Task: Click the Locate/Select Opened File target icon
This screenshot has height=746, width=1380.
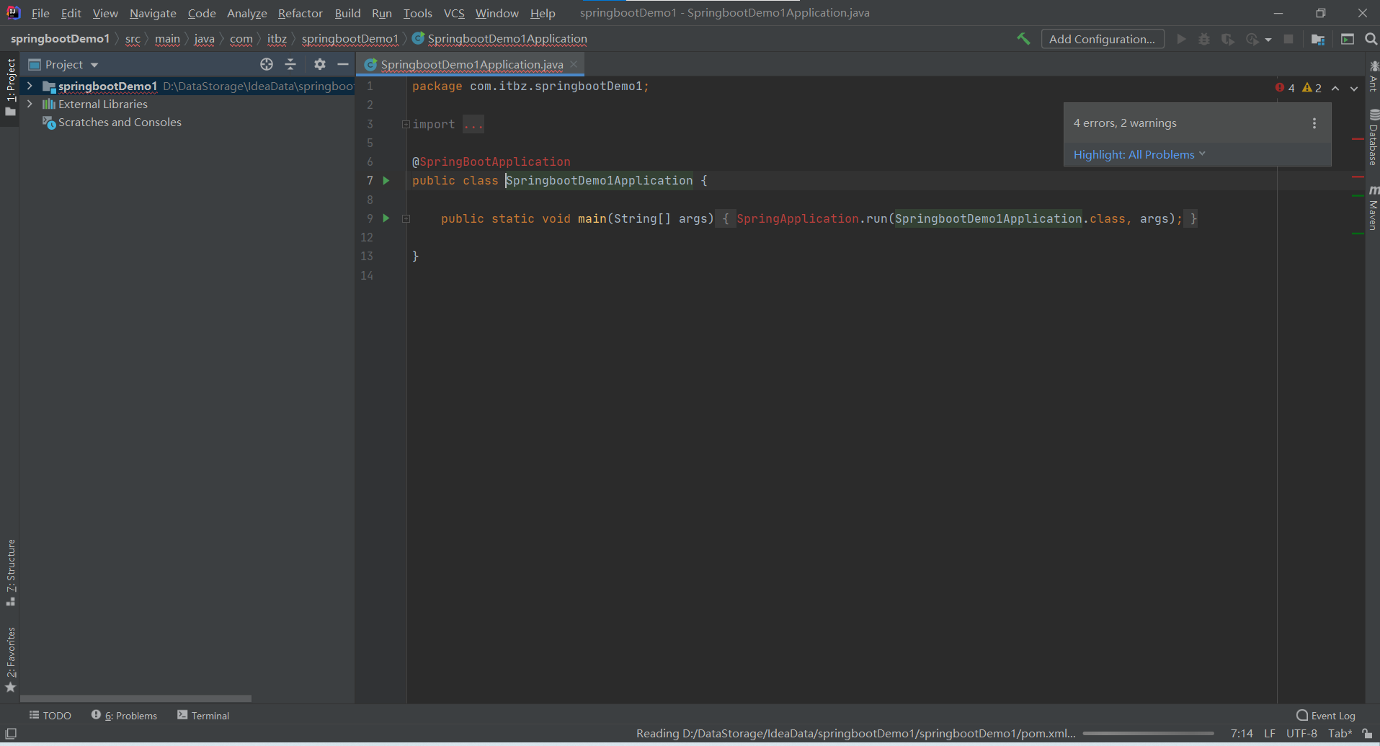Action: (267, 64)
